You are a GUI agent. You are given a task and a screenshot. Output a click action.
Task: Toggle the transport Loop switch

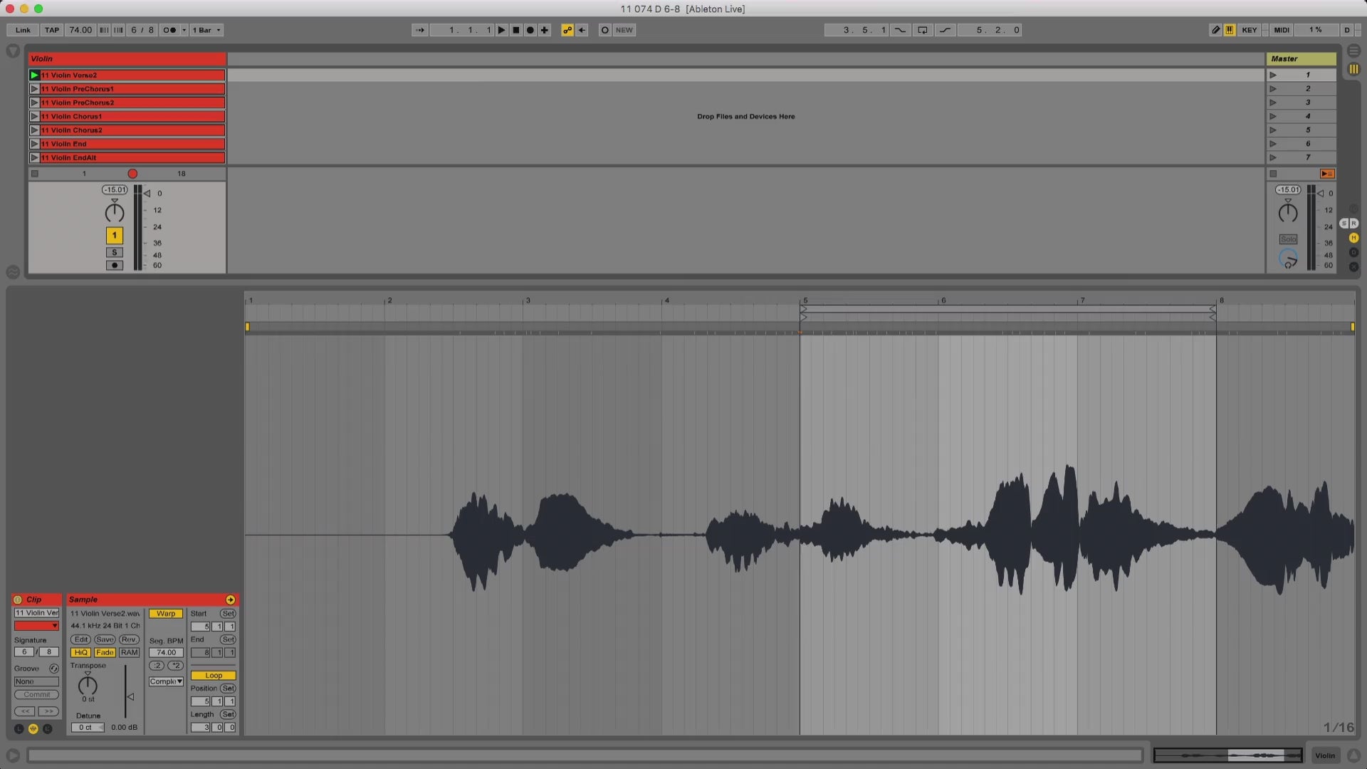tap(923, 30)
